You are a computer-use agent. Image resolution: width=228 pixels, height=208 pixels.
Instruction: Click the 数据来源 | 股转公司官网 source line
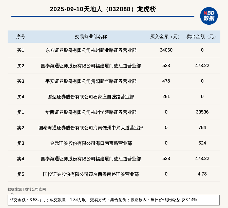coord(27,189)
